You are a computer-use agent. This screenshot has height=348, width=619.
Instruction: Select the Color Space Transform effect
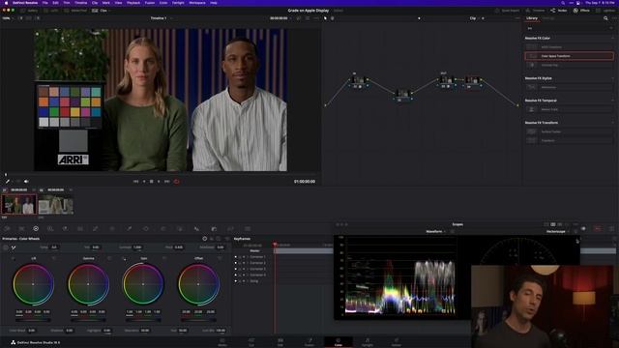coord(570,56)
